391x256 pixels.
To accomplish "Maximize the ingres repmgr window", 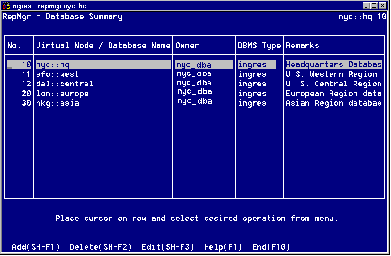I will pyautogui.click(x=374, y=6).
